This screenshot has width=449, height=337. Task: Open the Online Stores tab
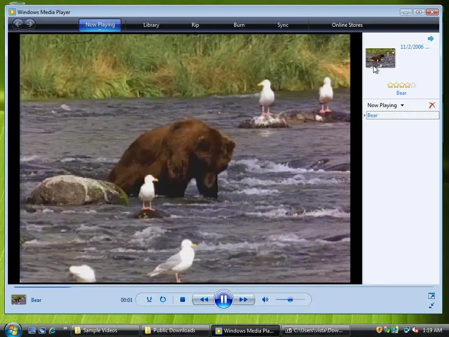[x=347, y=25]
